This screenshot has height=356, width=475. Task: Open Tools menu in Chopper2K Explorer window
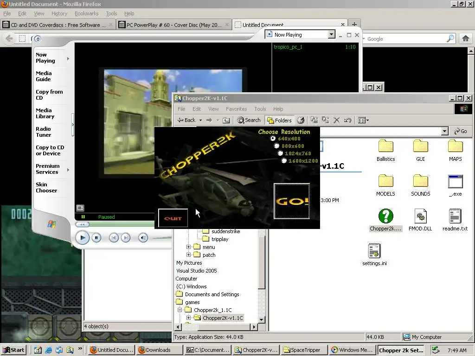(260, 109)
